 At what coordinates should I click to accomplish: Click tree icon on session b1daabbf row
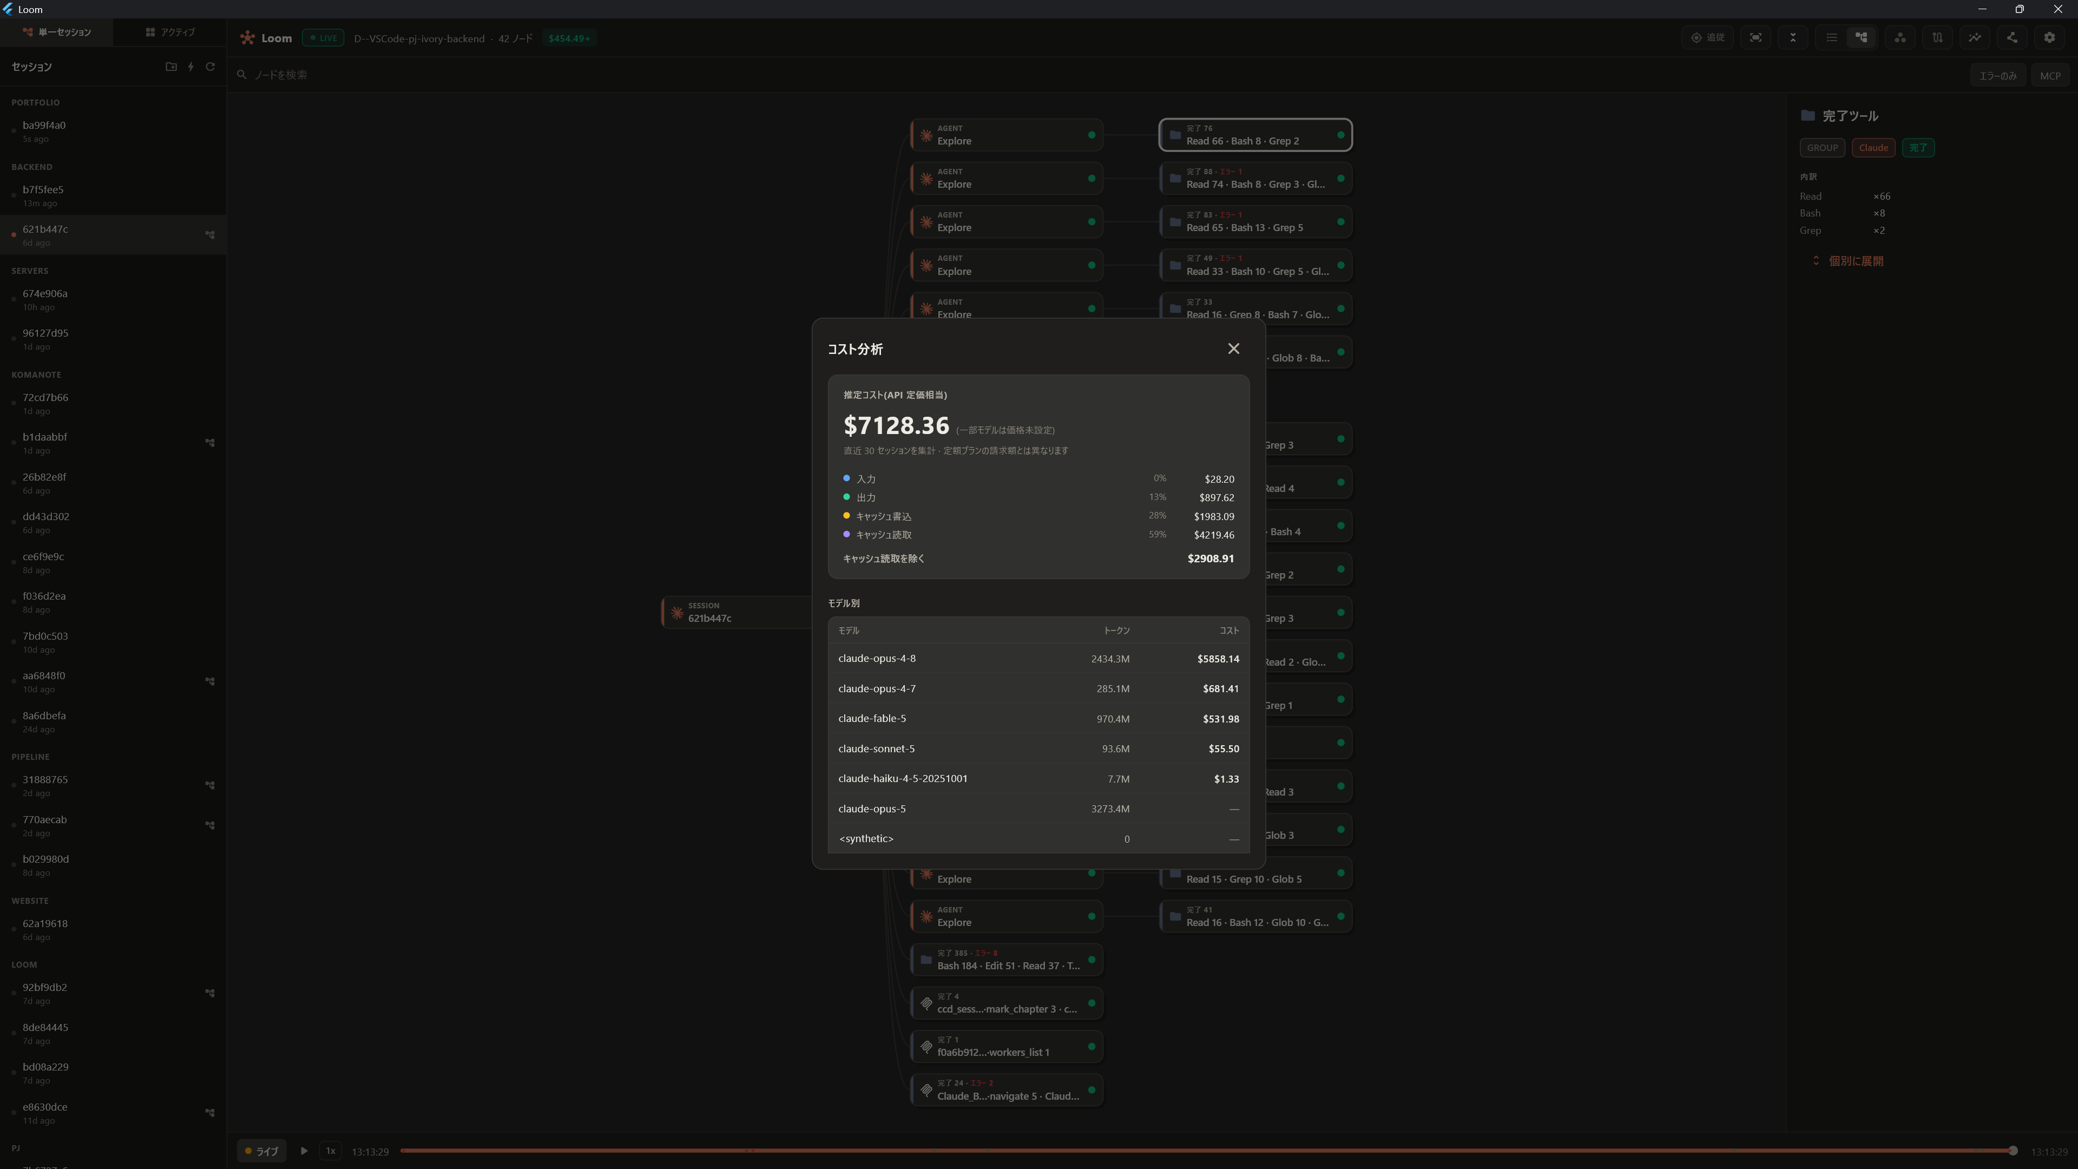(210, 443)
